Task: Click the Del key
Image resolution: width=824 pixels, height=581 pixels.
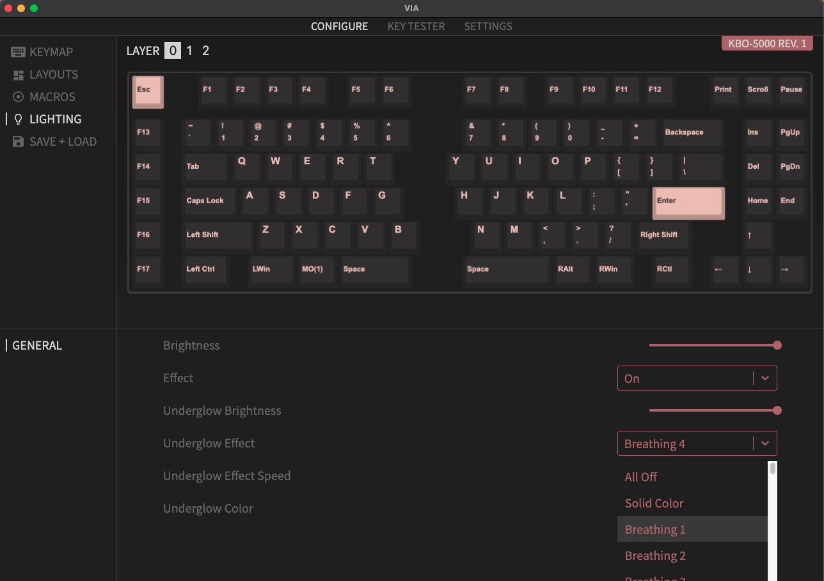Action: click(758, 167)
